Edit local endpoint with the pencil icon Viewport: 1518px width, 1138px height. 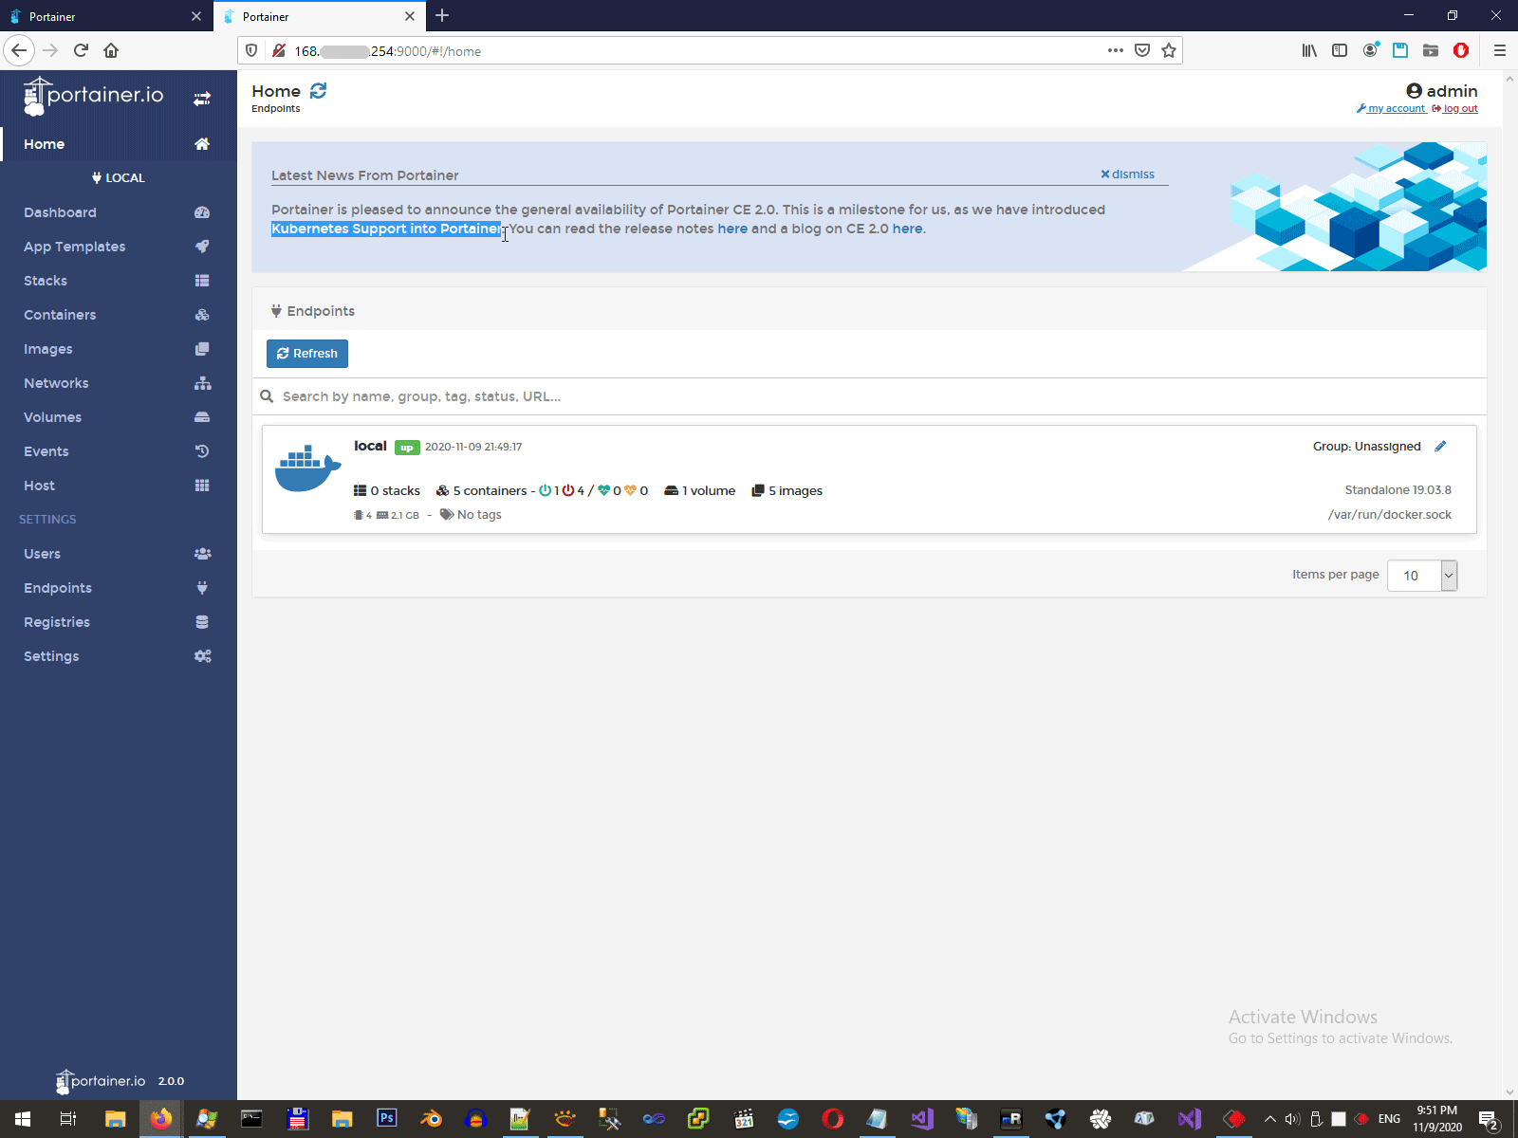(x=1440, y=447)
